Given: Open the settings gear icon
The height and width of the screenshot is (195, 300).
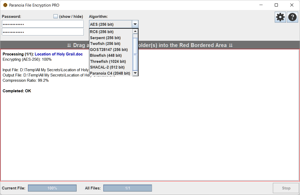Looking at the screenshot, I should coord(280,17).
